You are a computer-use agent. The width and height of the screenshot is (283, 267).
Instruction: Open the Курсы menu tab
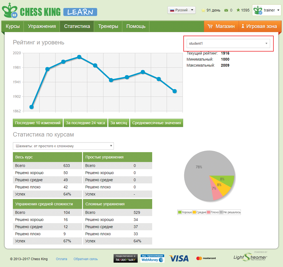(13, 27)
